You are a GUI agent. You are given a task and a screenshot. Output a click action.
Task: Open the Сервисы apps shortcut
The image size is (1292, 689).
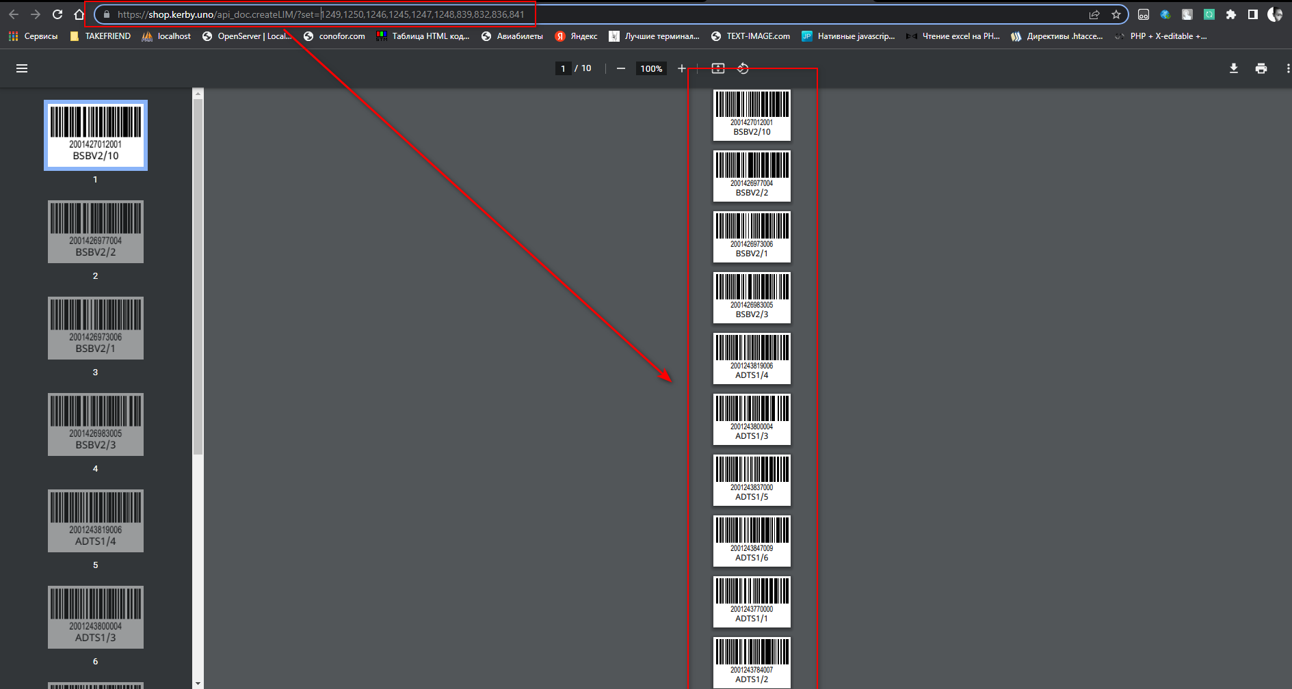click(34, 36)
